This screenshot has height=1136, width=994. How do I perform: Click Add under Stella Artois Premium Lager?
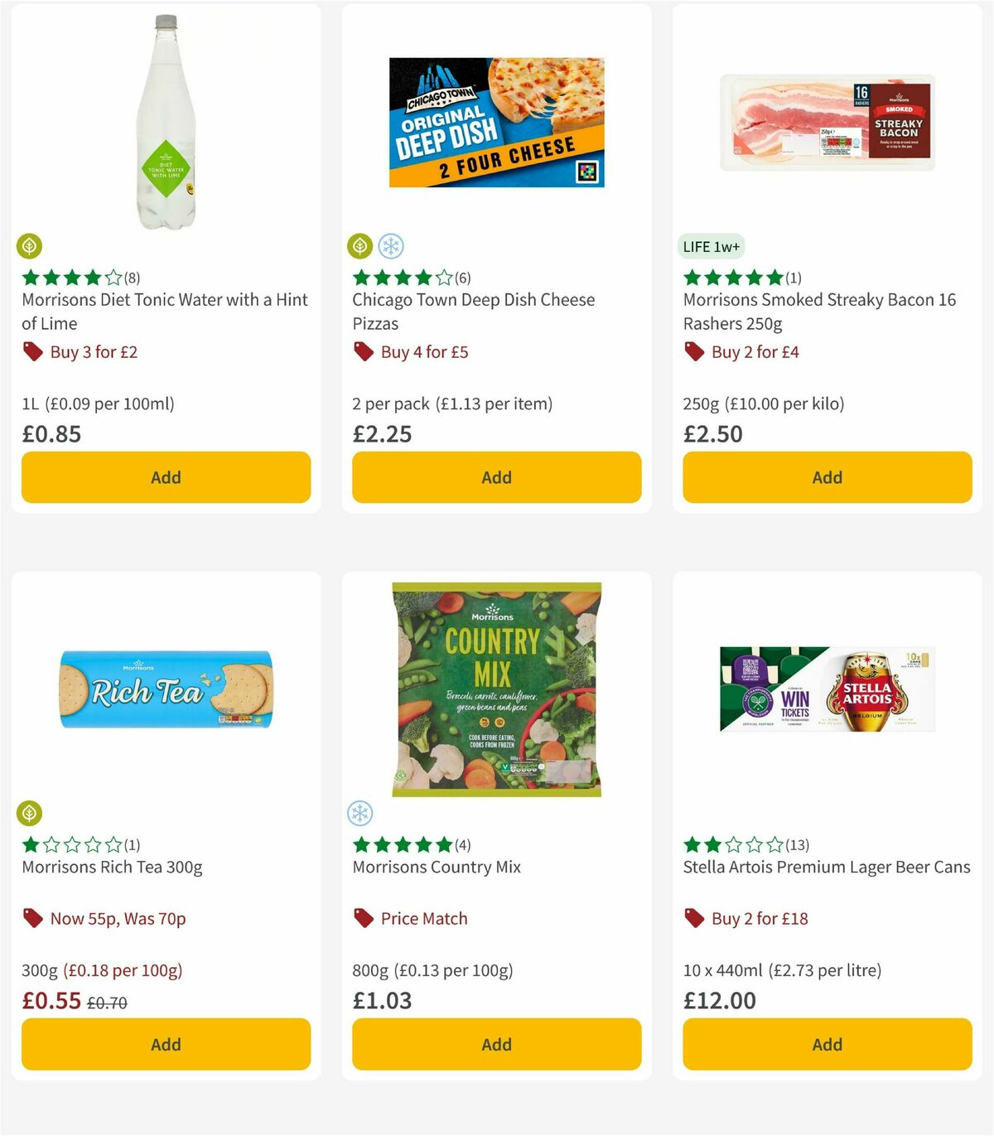coord(827,1044)
